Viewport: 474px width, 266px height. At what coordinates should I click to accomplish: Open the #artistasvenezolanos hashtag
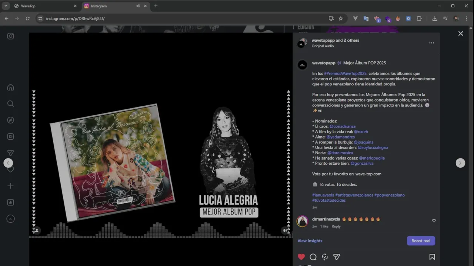point(354,195)
